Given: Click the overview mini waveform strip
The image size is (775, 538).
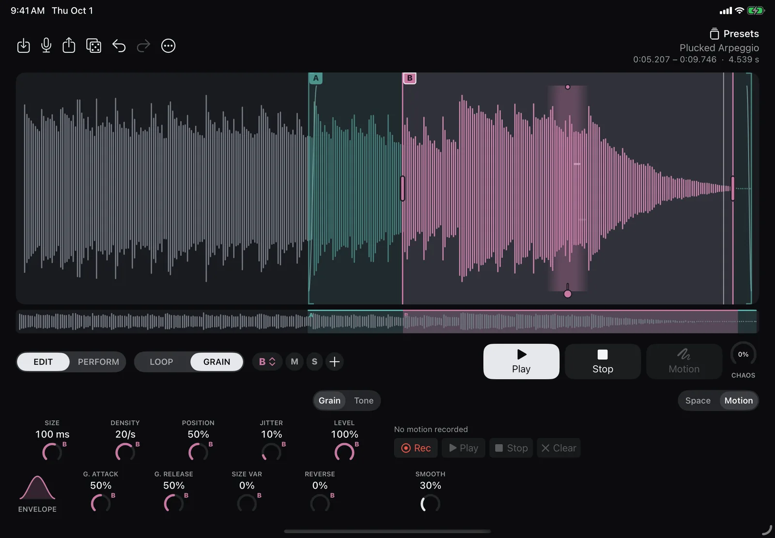Looking at the screenshot, I should tap(387, 321).
